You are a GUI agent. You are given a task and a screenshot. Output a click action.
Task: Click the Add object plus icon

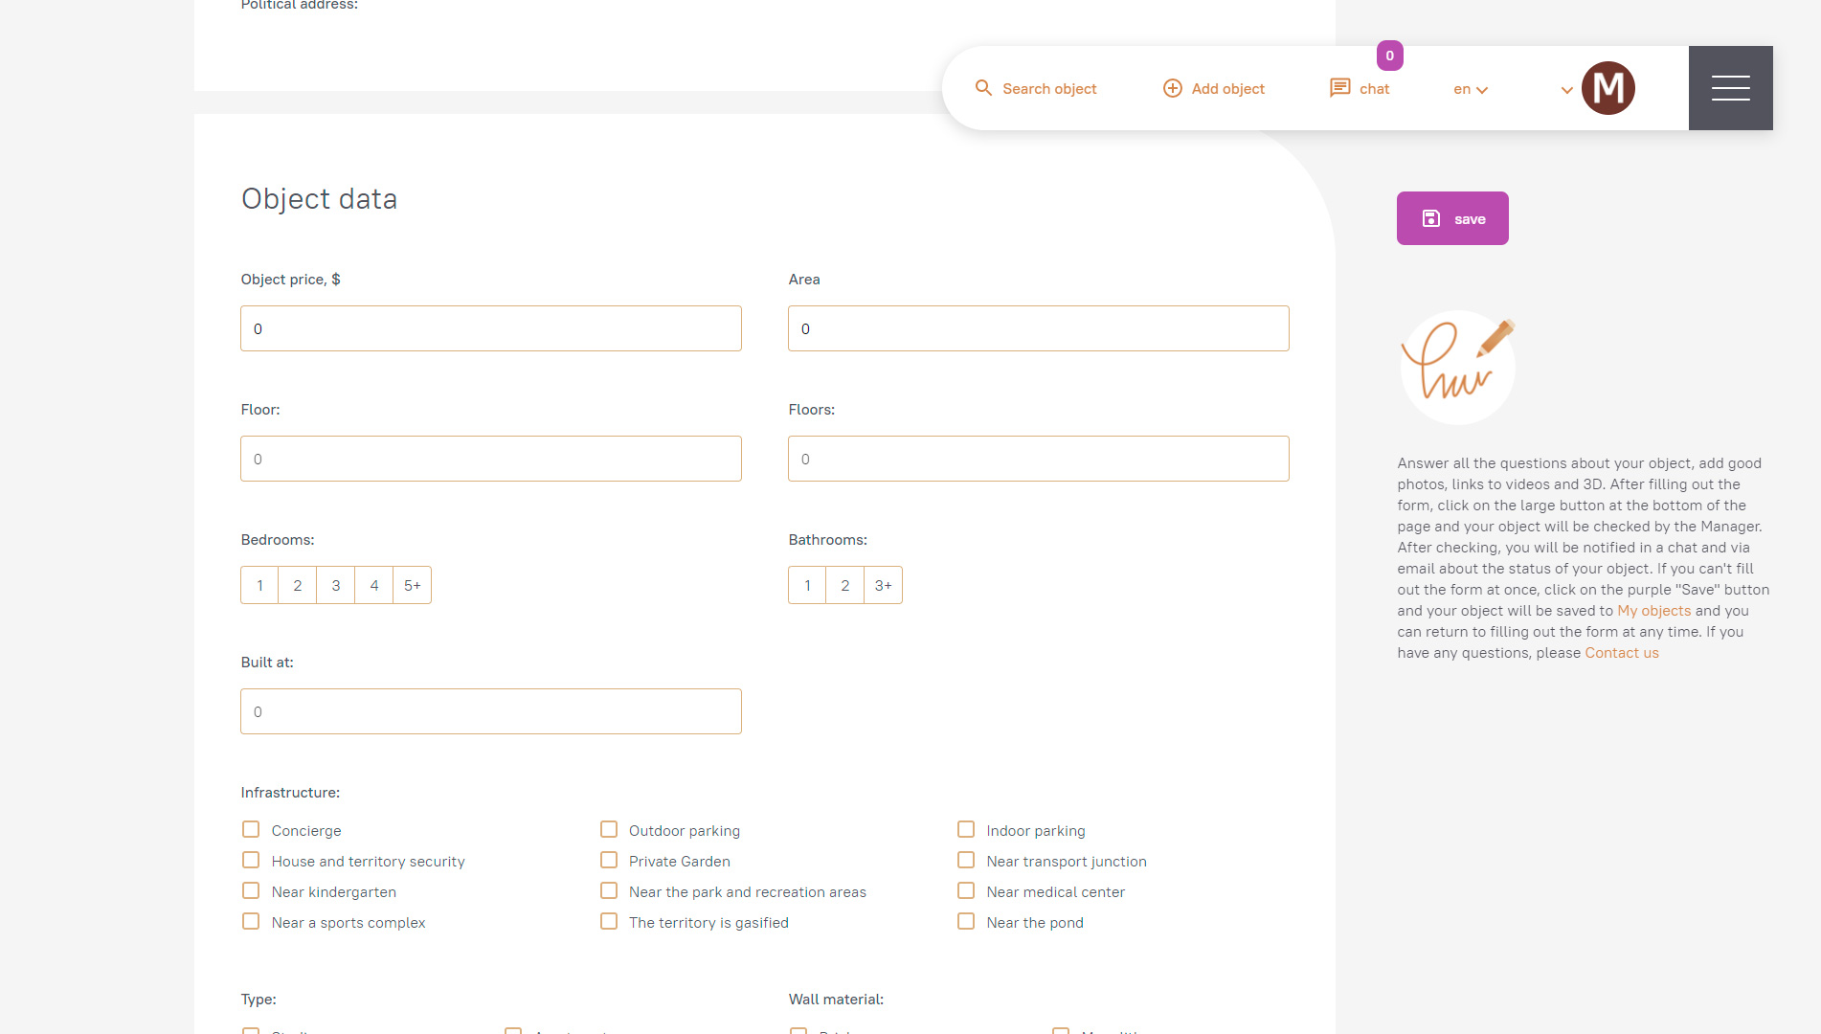click(1172, 88)
